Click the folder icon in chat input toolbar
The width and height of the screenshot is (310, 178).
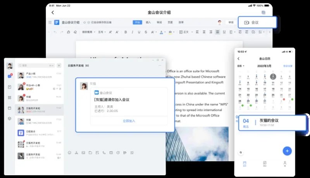tap(90, 152)
